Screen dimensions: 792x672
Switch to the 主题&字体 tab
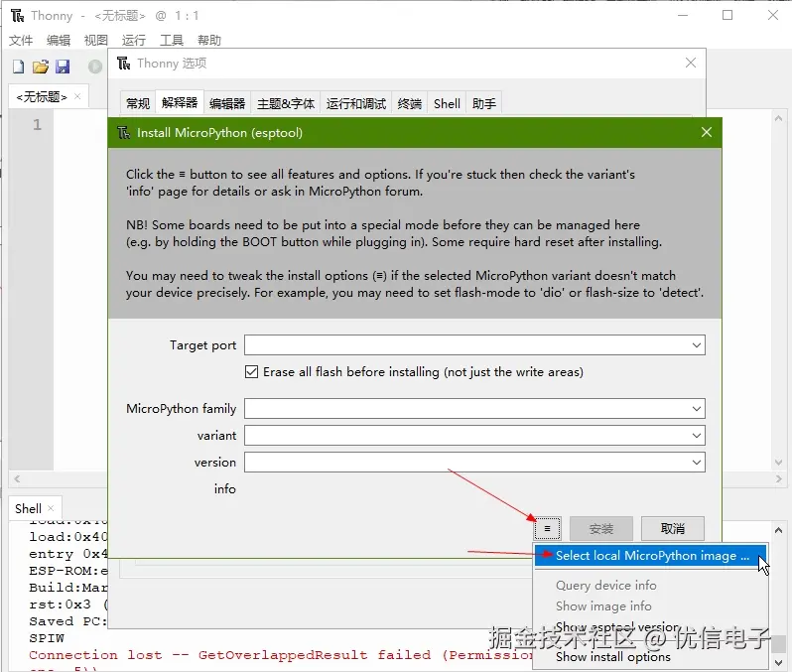point(286,103)
